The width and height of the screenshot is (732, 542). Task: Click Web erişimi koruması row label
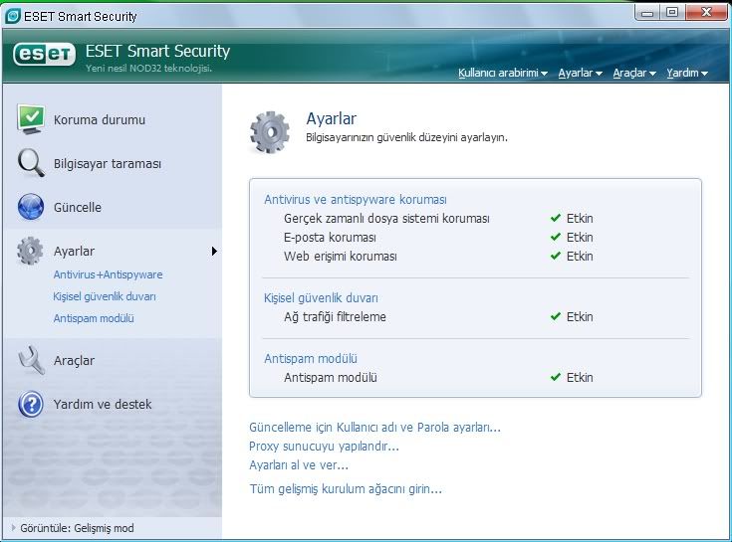click(x=341, y=257)
